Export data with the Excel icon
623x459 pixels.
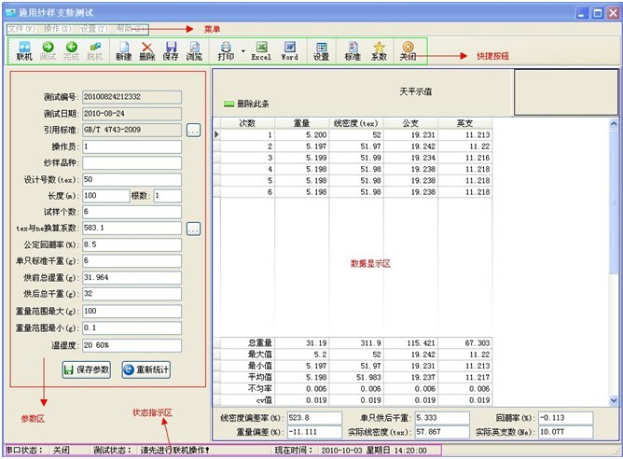pyautogui.click(x=261, y=50)
